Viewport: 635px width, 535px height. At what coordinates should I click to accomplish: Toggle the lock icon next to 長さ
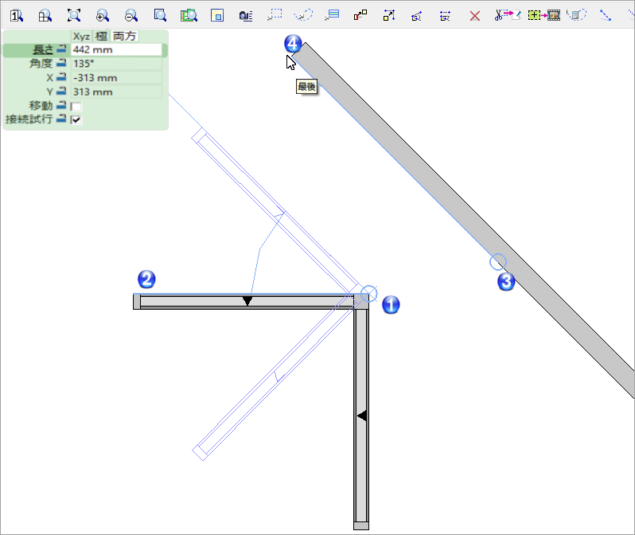(x=61, y=49)
